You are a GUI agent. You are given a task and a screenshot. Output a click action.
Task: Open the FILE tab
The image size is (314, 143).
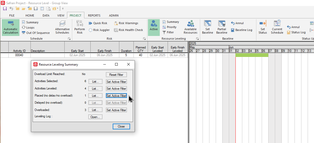click(x=12, y=15)
